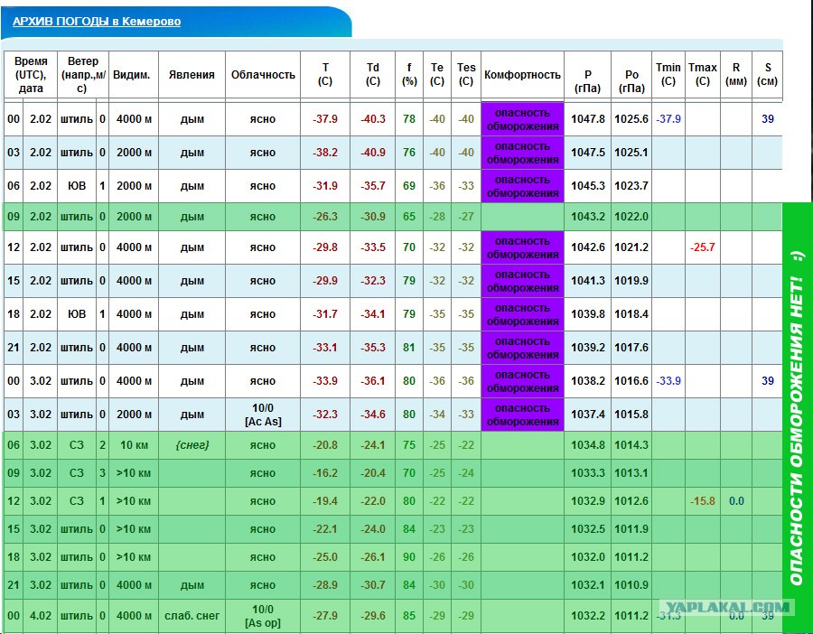
Task: Click temperature value -31.9
Action: 325,185
